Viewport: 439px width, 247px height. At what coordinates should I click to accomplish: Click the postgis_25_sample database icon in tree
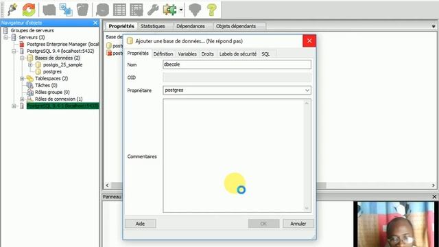click(x=38, y=64)
